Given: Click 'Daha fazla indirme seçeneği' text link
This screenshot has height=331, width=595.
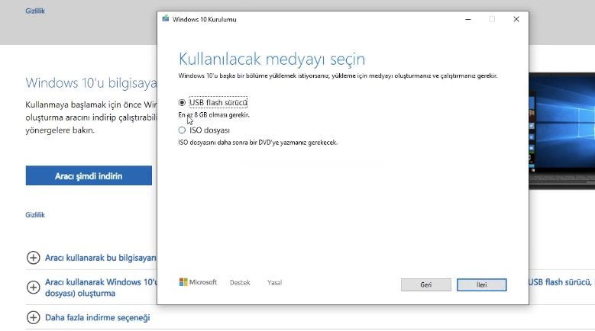Looking at the screenshot, I should (x=98, y=317).
